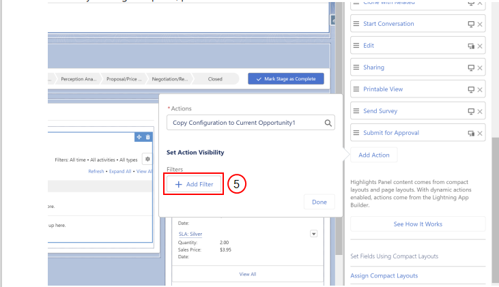Click drag handle of Sharing action

[356, 67]
